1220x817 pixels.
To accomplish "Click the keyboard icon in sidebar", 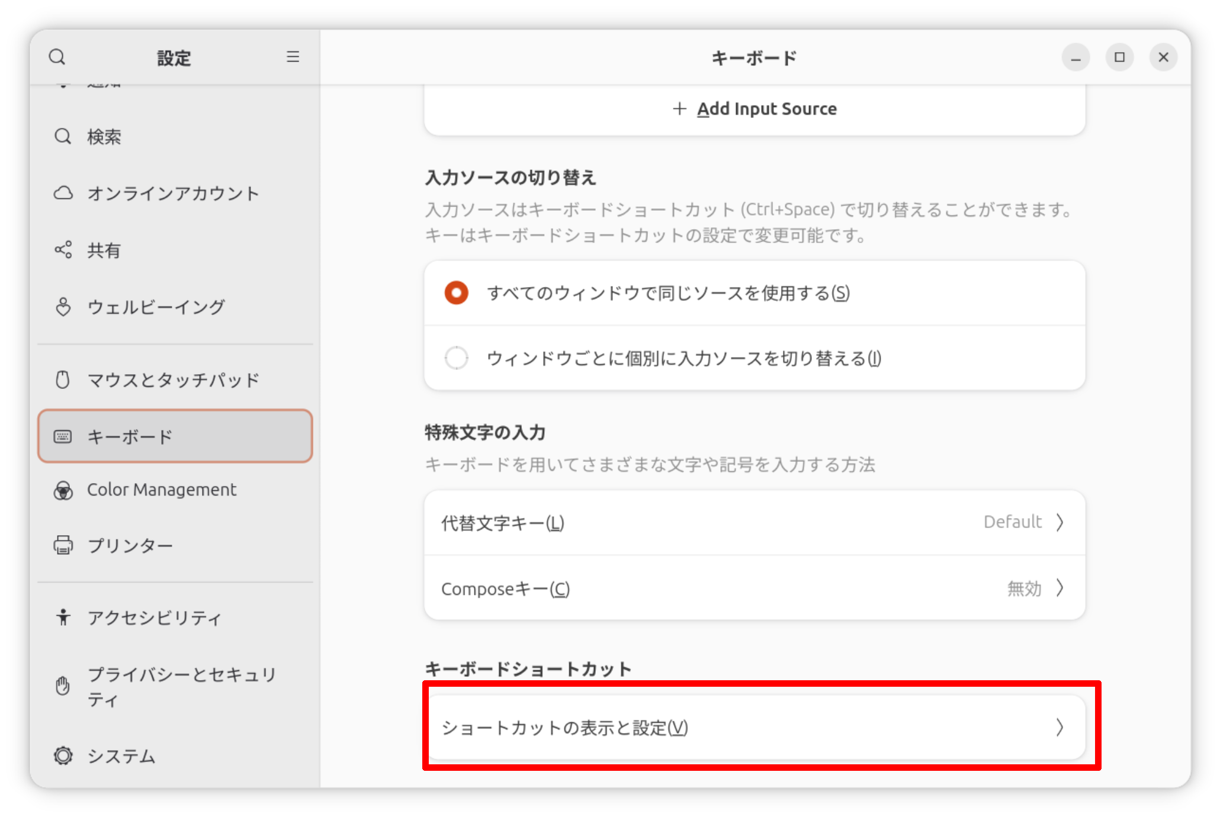I will tap(63, 436).
